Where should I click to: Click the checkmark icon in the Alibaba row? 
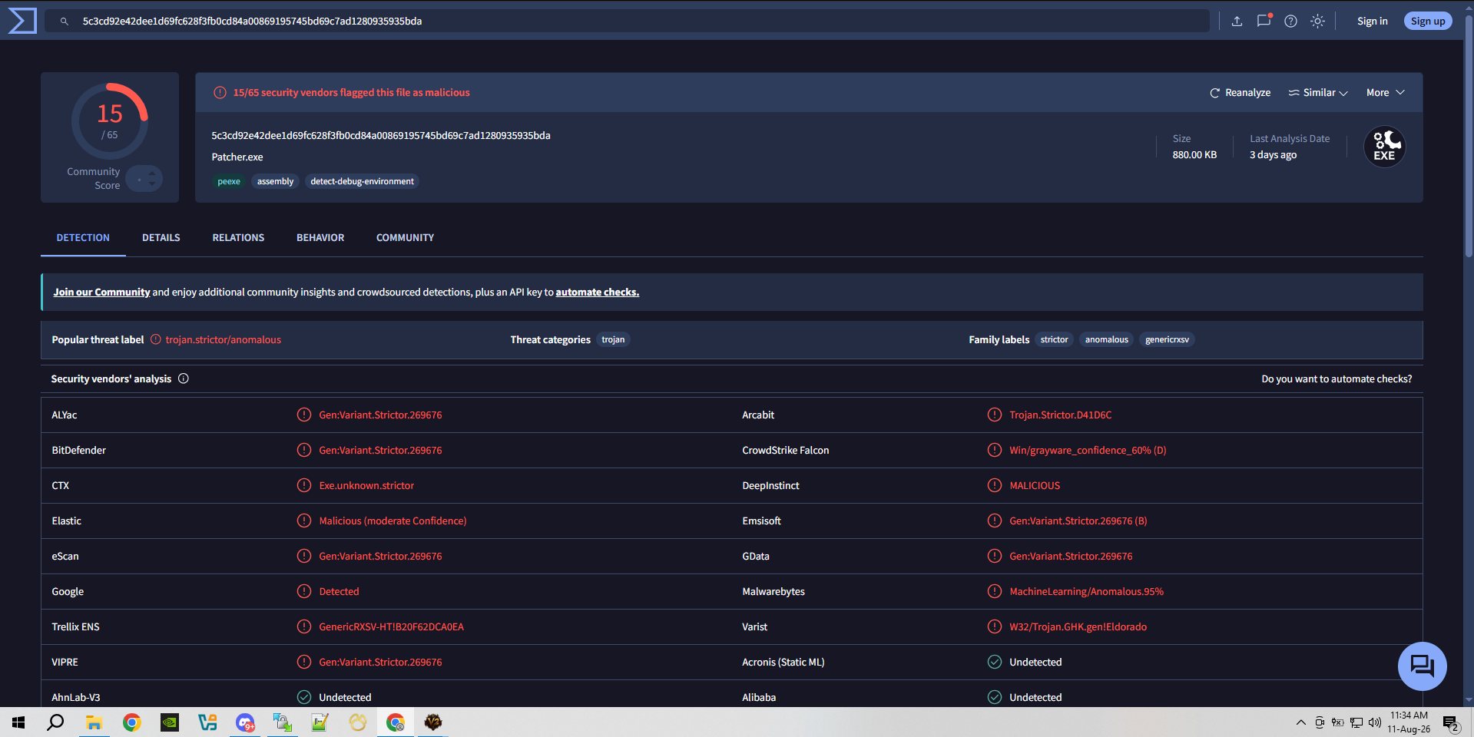pyautogui.click(x=995, y=698)
